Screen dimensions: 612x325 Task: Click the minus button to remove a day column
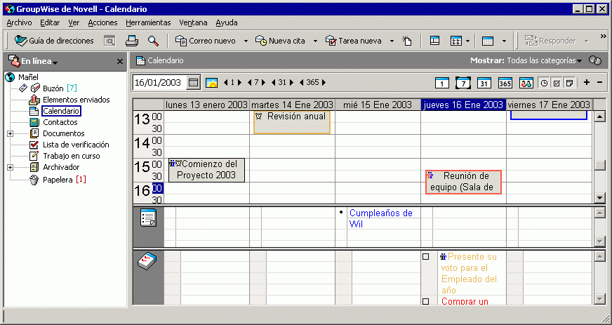pyautogui.click(x=600, y=82)
